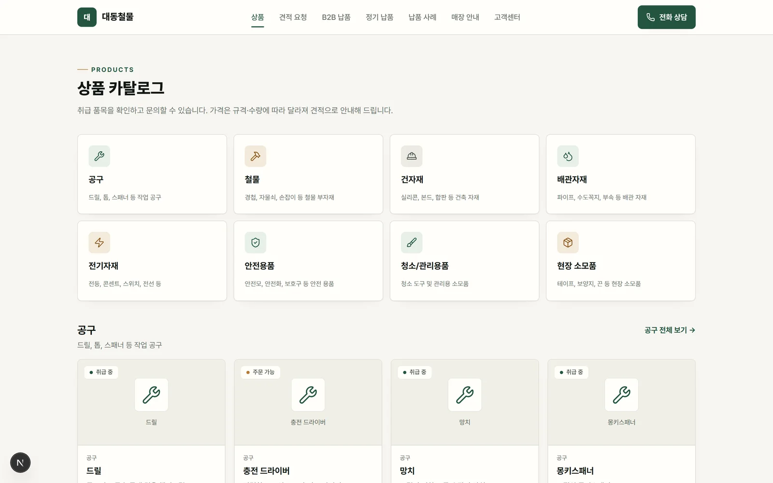This screenshot has width=773, height=483.
Task: Click the wrench icon on 공구 category card
Action: click(99, 156)
